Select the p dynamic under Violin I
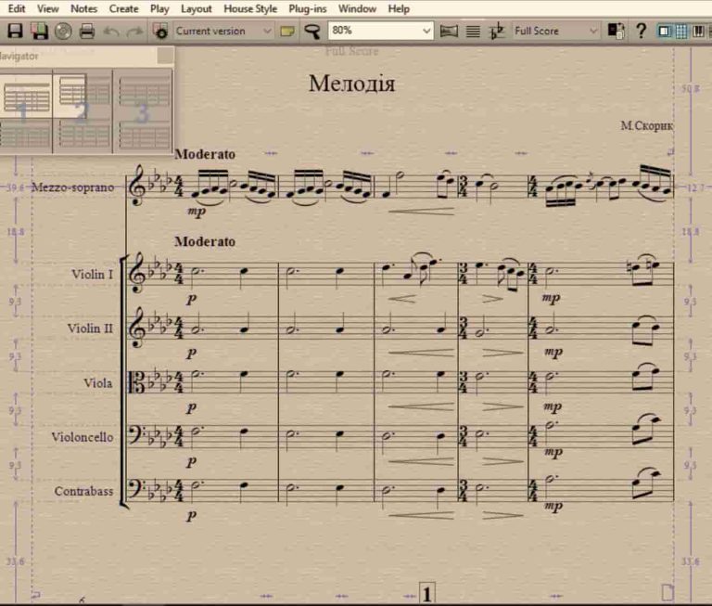The height and width of the screenshot is (606, 712). 192,299
